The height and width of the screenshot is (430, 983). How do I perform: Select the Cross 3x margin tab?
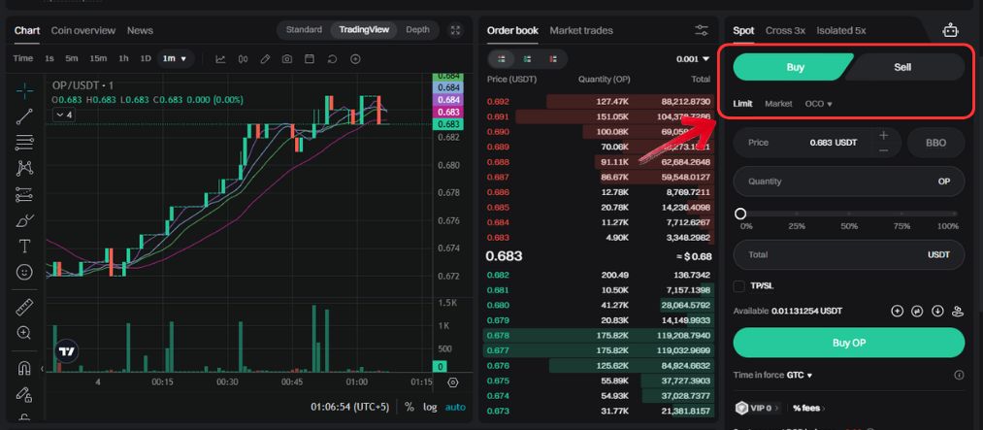click(x=785, y=30)
